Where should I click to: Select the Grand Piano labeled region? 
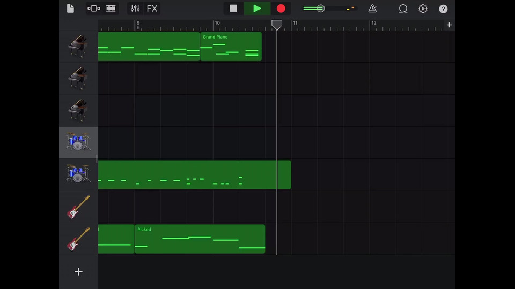pyautogui.click(x=231, y=47)
